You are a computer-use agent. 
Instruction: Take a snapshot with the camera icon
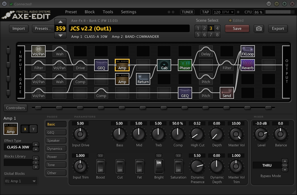(259, 28)
